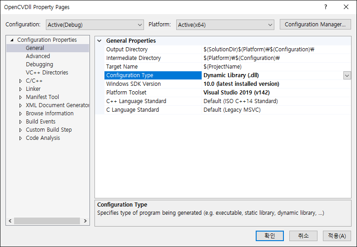Select the Target Name property row
The image size is (357, 247).
pyautogui.click(x=153, y=67)
